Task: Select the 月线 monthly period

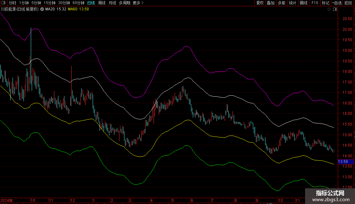Action: pos(112,3)
